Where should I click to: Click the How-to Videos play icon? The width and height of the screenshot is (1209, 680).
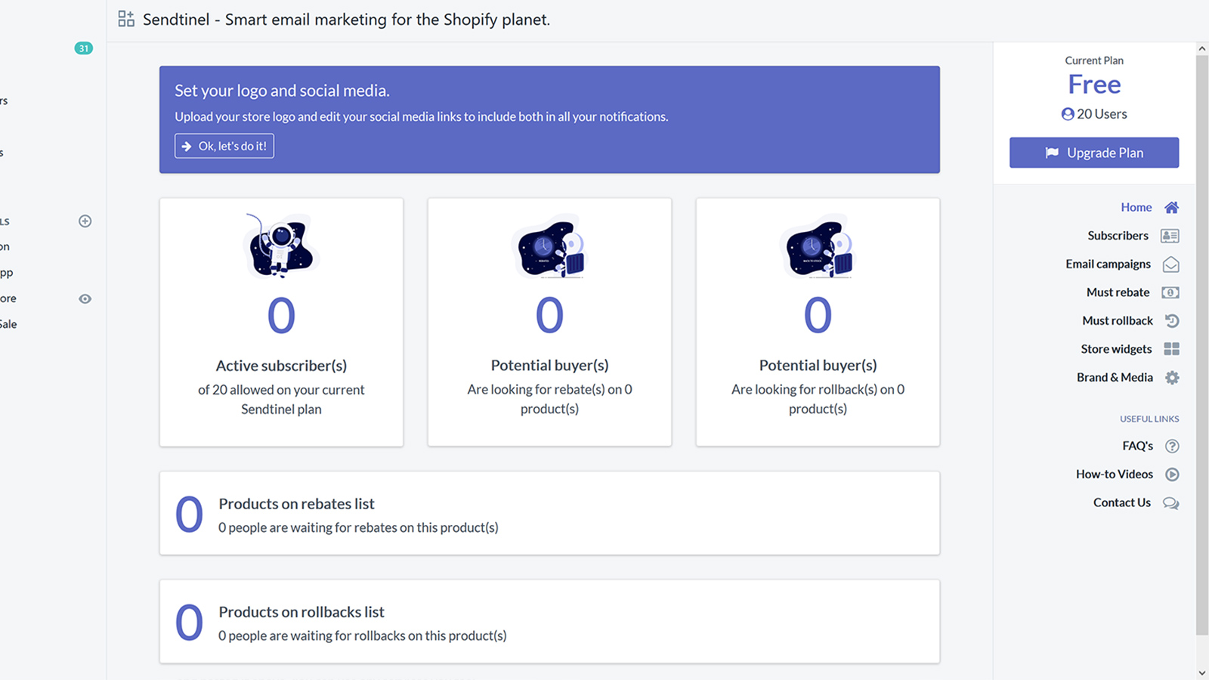click(1172, 474)
